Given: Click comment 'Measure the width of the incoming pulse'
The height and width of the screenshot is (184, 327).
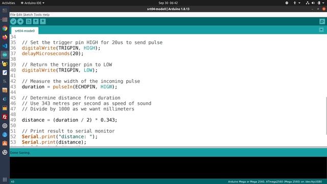Looking at the screenshot, I should tap(81, 81).
